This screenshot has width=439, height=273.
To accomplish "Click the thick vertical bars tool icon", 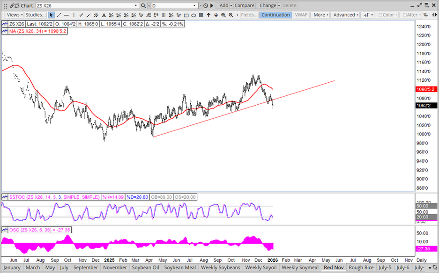I will tap(201, 15).
